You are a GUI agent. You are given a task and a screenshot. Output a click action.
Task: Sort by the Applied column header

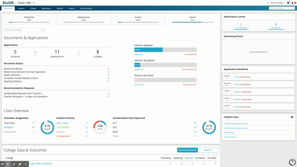point(189,158)
